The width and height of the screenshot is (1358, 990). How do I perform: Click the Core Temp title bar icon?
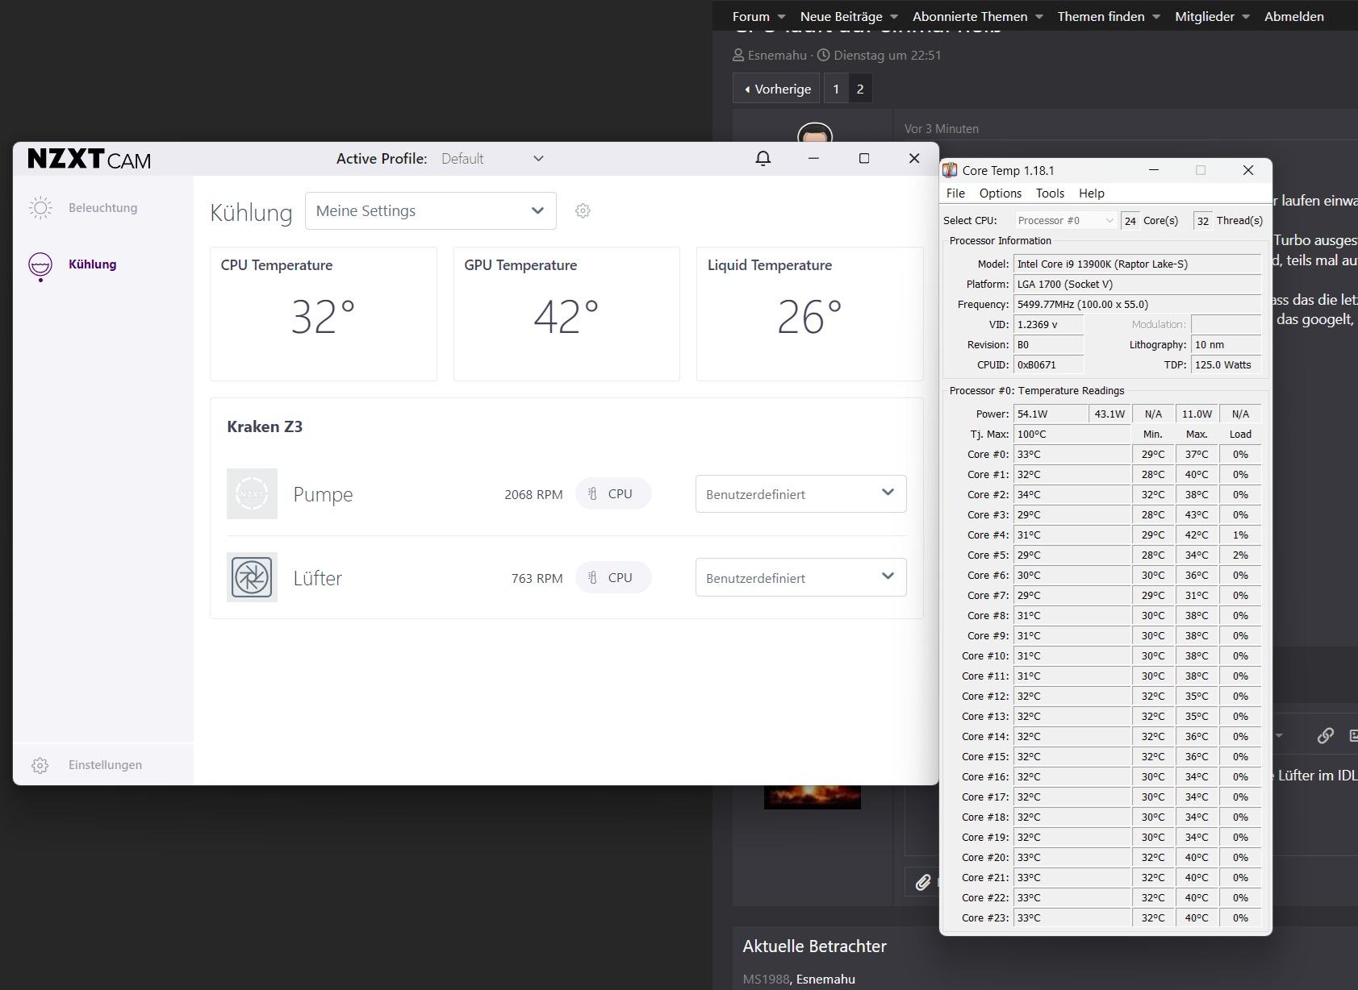(951, 170)
